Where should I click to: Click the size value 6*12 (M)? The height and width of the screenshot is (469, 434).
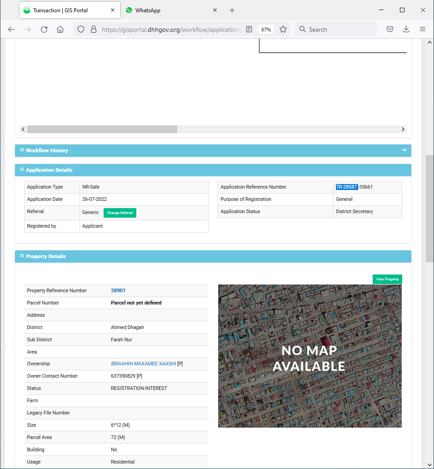pyautogui.click(x=120, y=425)
